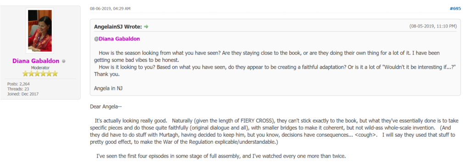The height and width of the screenshot is (167, 470).
Task: Click the post timestamp 08-06-2019, 04:29 AM
Action: (110, 8)
